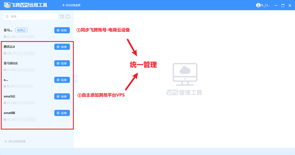Viewport: 295px width, 155px height.
Task: Close the application window
Action: point(290,5)
